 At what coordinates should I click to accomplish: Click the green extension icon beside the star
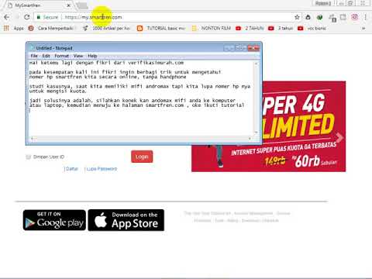coord(320,17)
